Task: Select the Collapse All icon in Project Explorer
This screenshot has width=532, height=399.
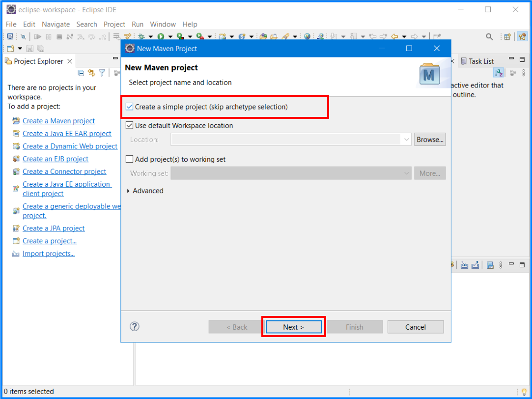Action: click(81, 73)
